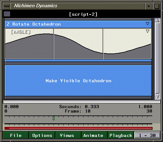163x142 pixels.
Task: Click the red range bar
Action: [x=78, y=128]
